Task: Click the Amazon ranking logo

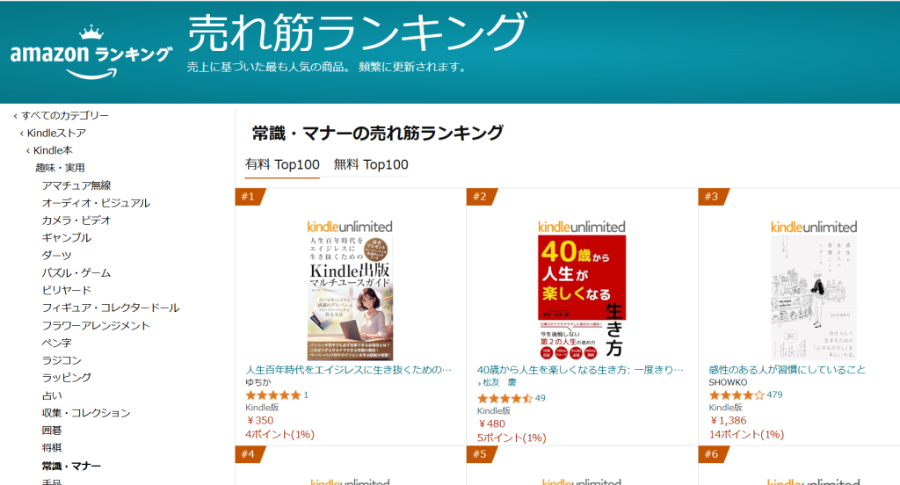Action: (x=91, y=54)
